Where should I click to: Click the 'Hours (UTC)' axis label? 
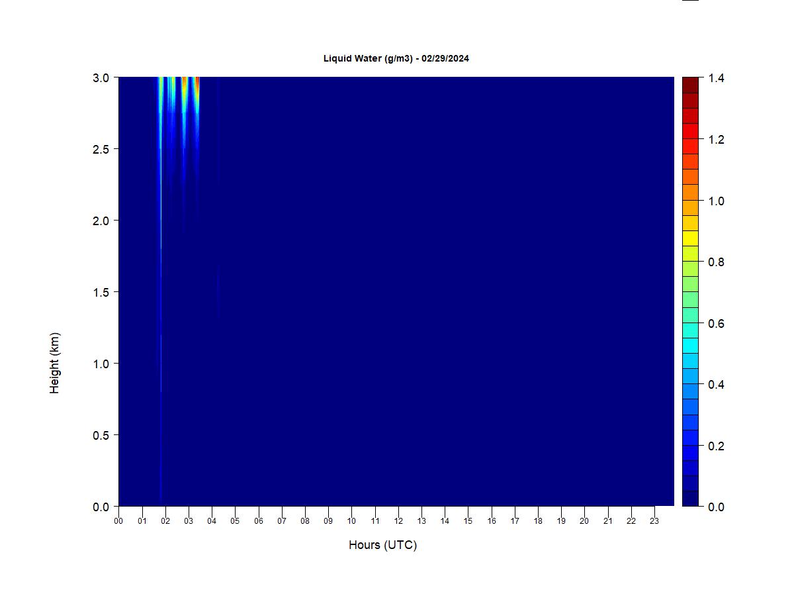click(382, 545)
